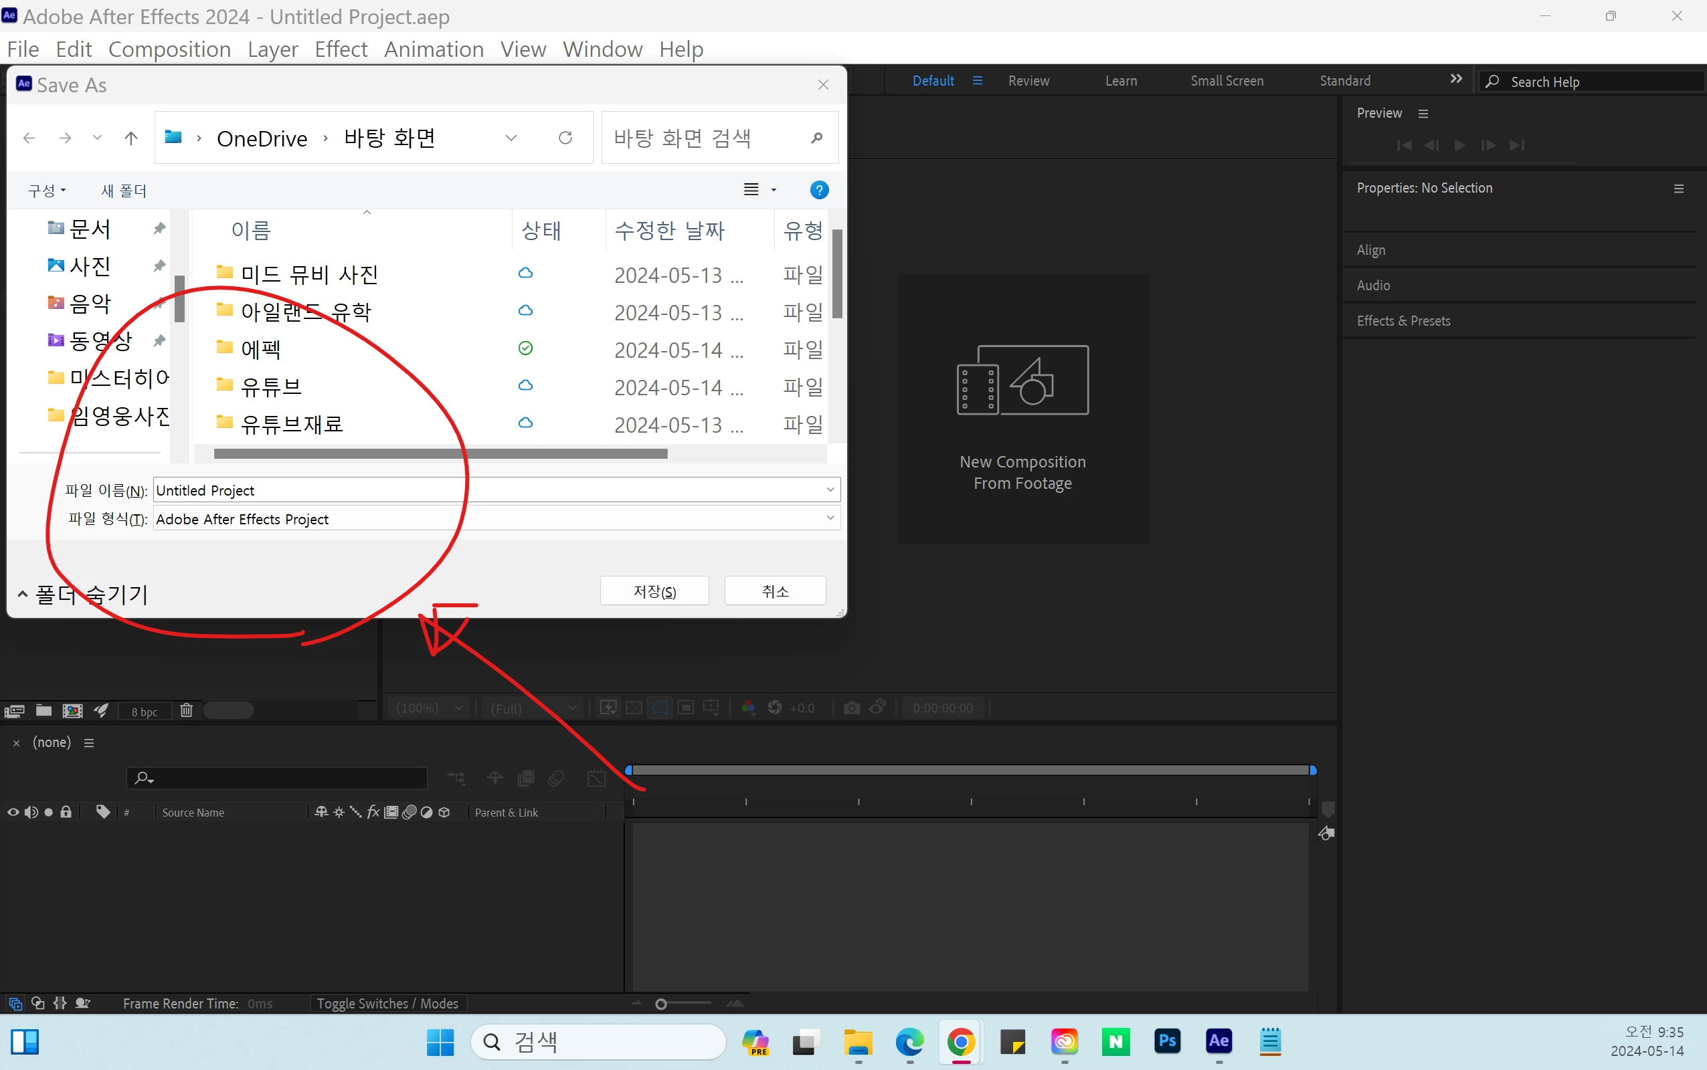
Task: Click the 저장(S) save button
Action: click(654, 591)
